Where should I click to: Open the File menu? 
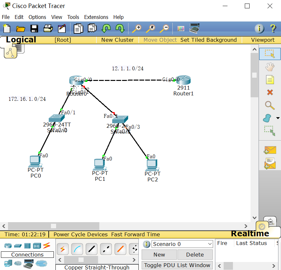[x=6, y=17]
